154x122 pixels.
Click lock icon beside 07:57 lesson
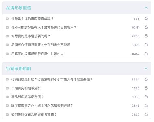[146, 54]
